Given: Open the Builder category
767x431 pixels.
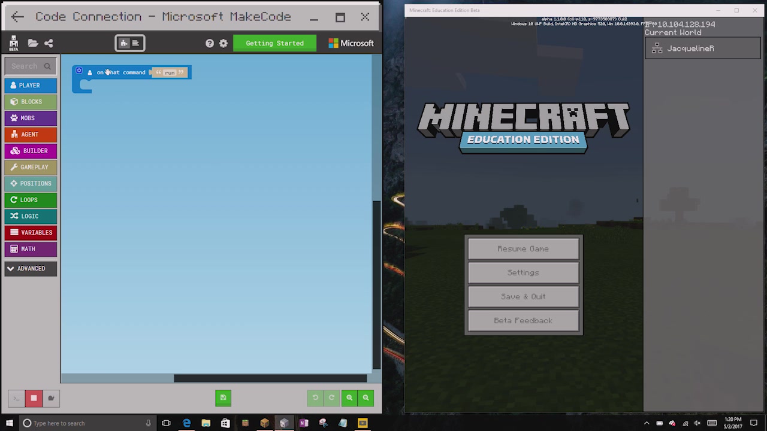Looking at the screenshot, I should click(31, 151).
